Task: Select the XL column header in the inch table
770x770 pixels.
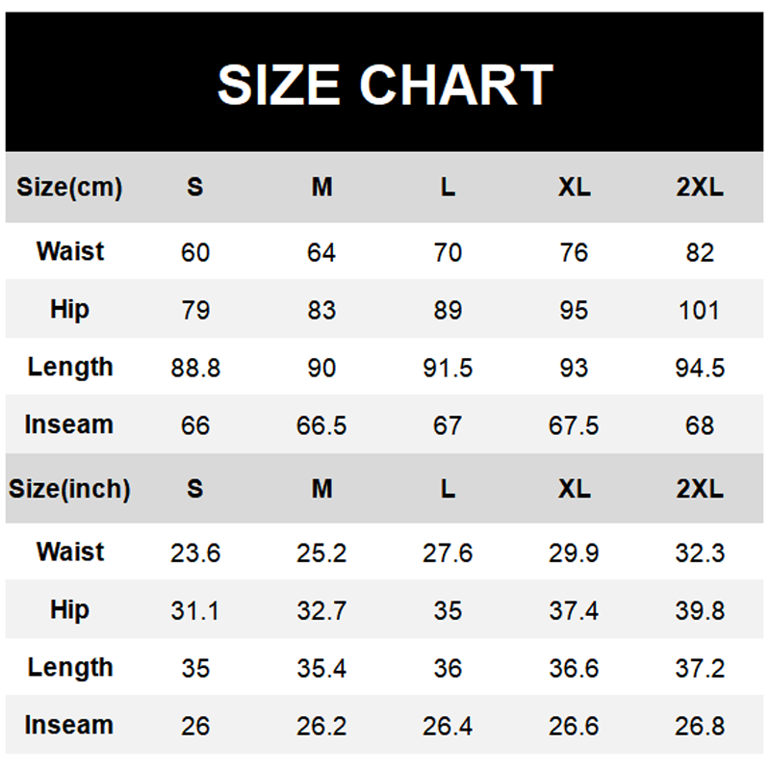Action: pyautogui.click(x=574, y=488)
